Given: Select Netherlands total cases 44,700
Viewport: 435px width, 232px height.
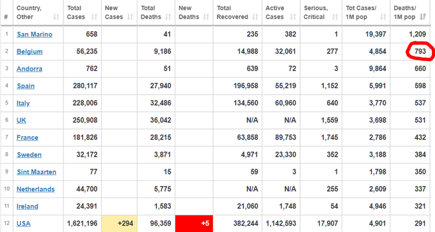Looking at the screenshot, I should pyautogui.click(x=87, y=189).
